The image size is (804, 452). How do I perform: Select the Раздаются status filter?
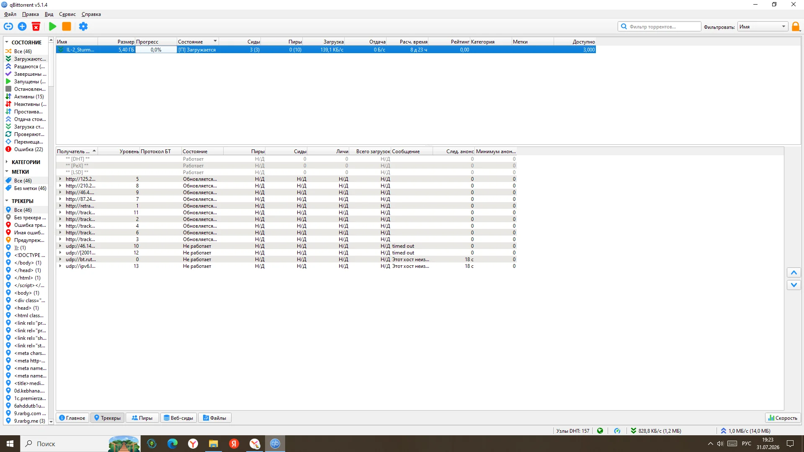[x=26, y=67]
